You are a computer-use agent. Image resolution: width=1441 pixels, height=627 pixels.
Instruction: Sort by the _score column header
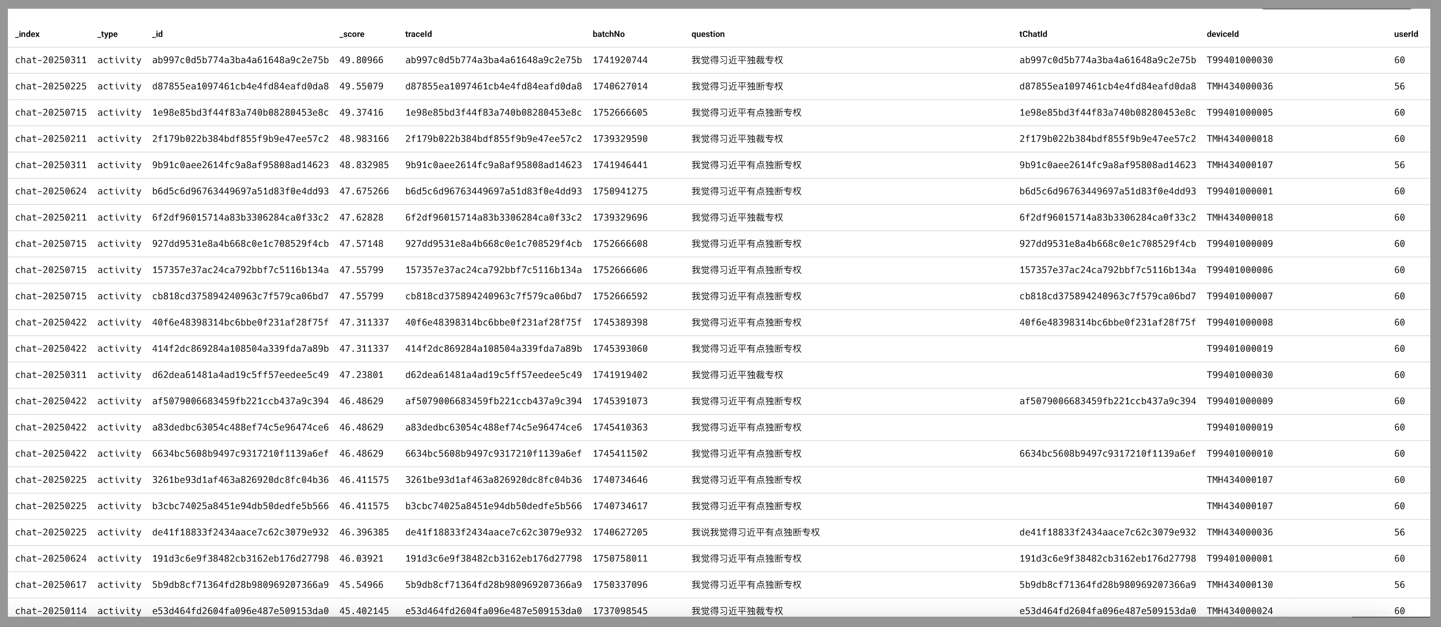(x=352, y=34)
